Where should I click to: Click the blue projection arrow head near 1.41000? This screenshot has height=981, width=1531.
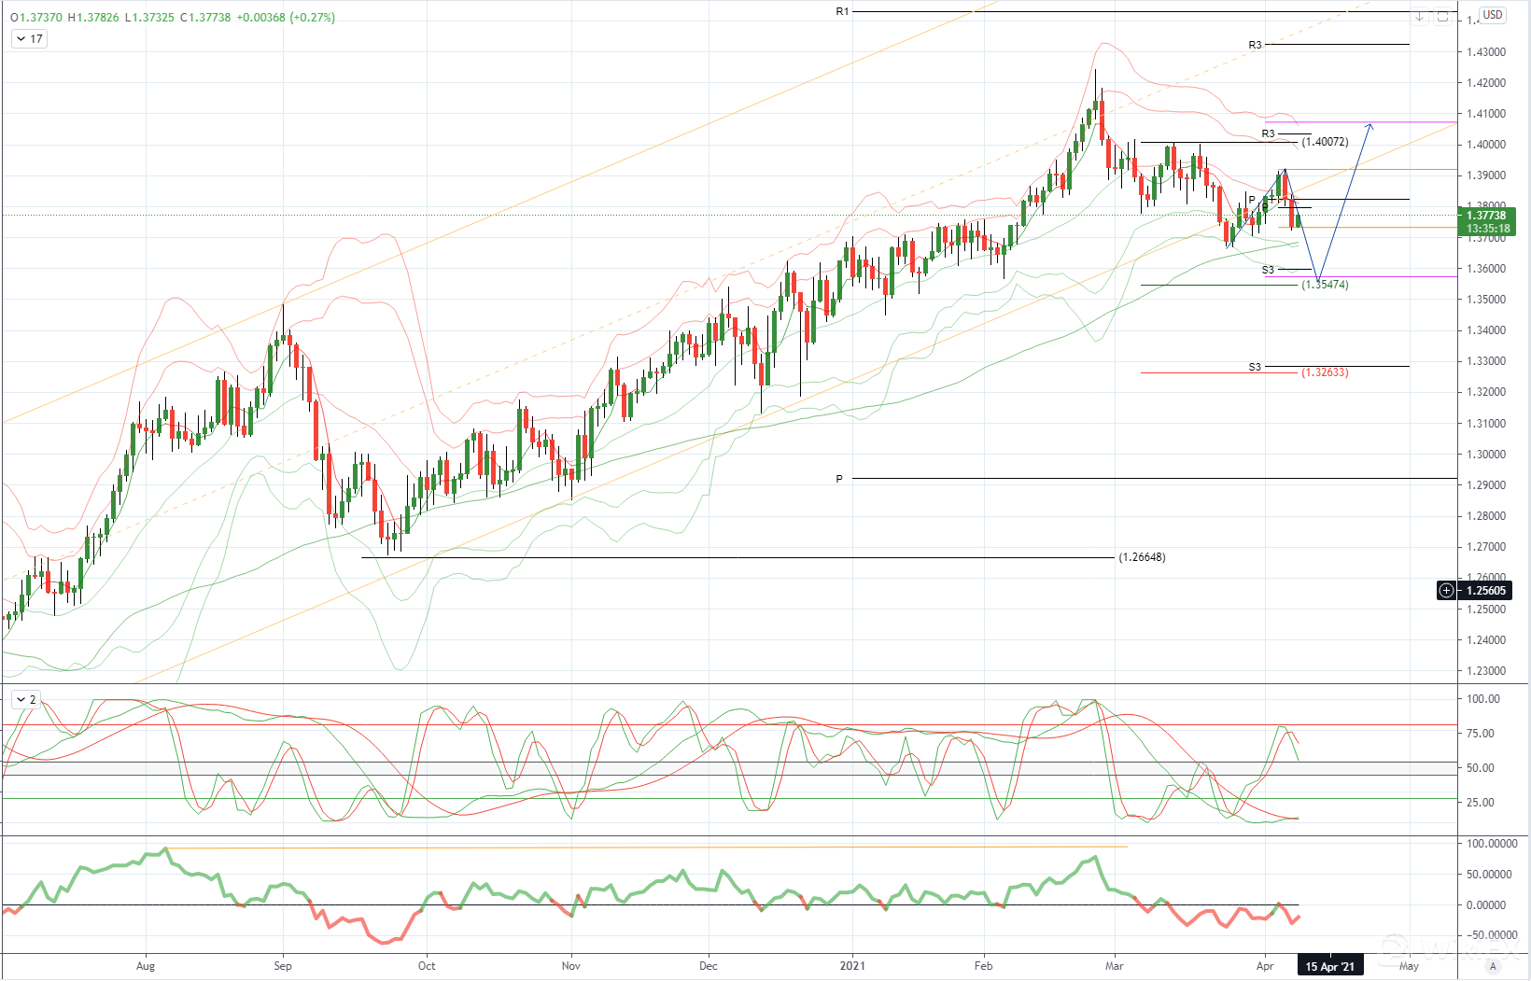(x=1369, y=126)
